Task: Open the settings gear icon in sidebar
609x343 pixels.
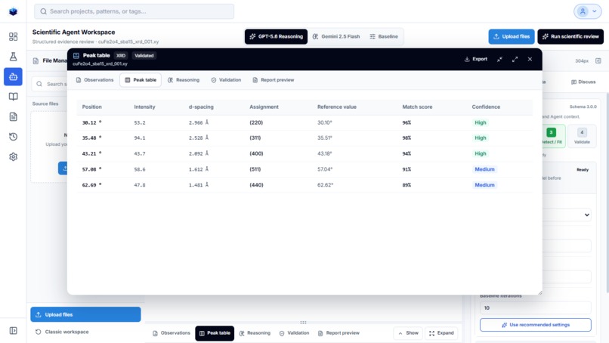Action: 13,157
